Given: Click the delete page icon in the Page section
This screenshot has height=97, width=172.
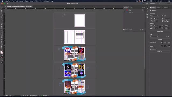Looking at the screenshot, I should (x=169, y=37).
